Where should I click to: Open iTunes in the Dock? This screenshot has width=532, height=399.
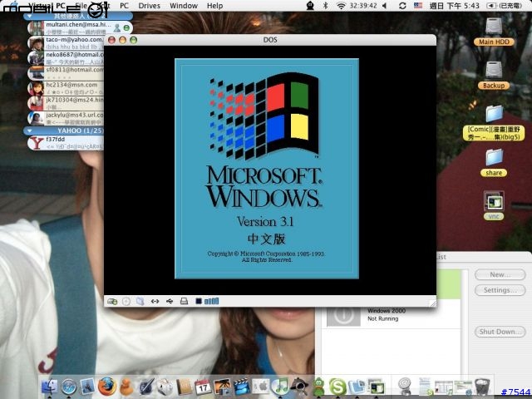click(280, 387)
